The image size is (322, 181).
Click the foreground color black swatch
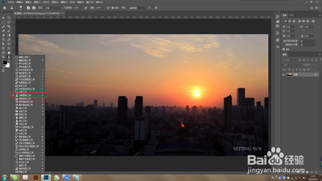click(5, 62)
